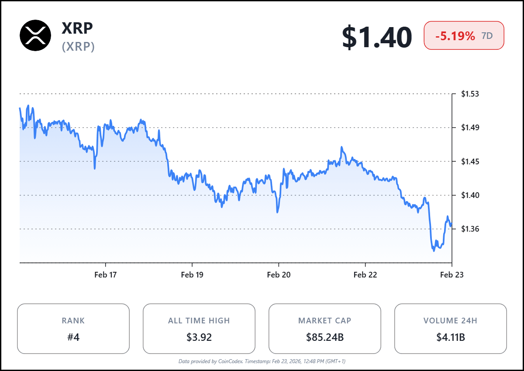Click the $1.53 price axis label

pyautogui.click(x=470, y=94)
